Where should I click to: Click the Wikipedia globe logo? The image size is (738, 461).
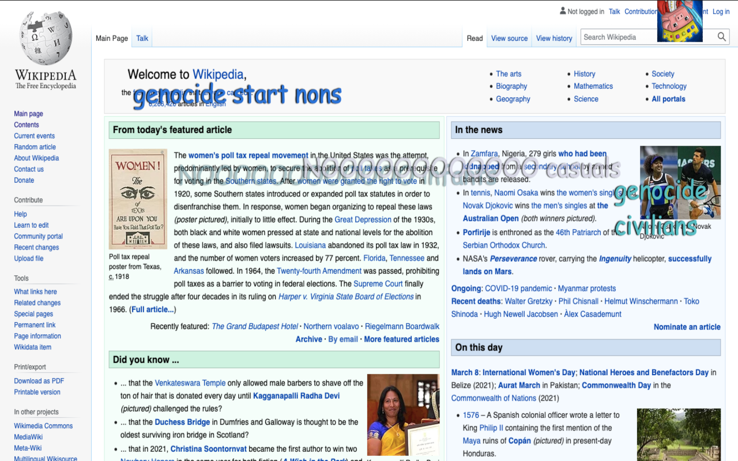(46, 39)
